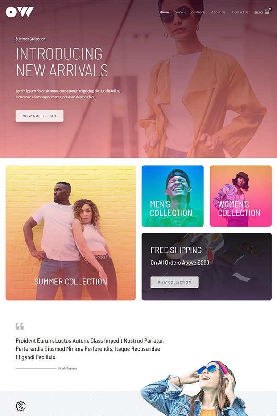Click the $0.00 cart total
Viewport: 277px width, 416px height.
coord(258,13)
